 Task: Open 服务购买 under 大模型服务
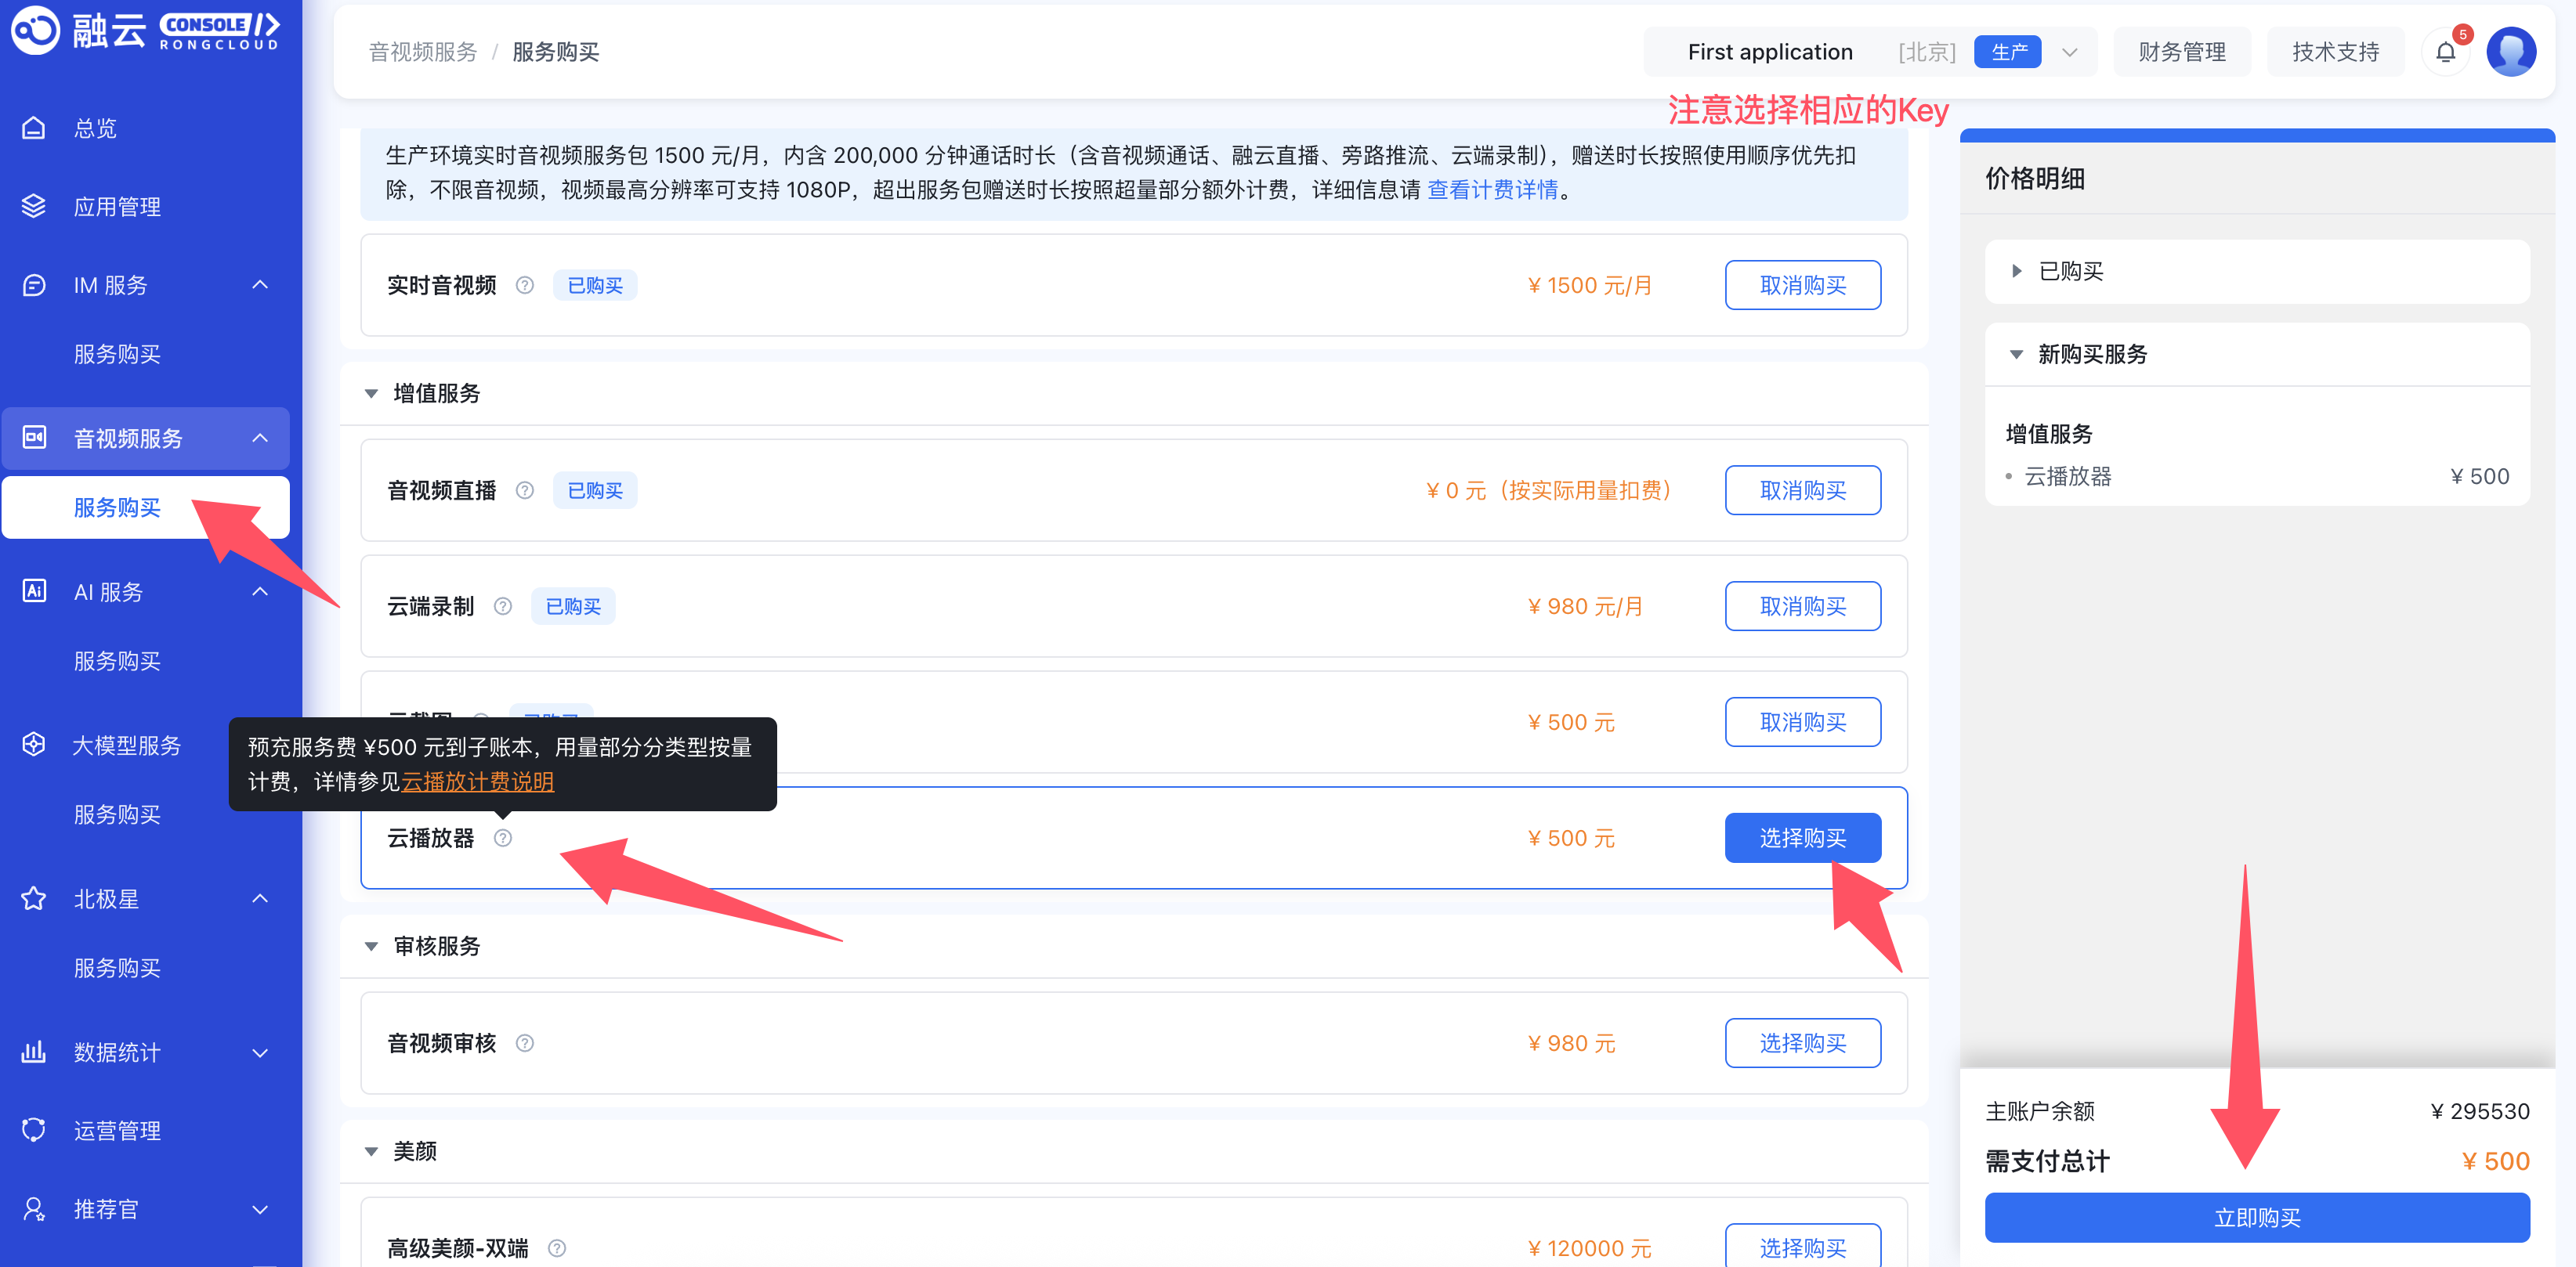click(117, 814)
